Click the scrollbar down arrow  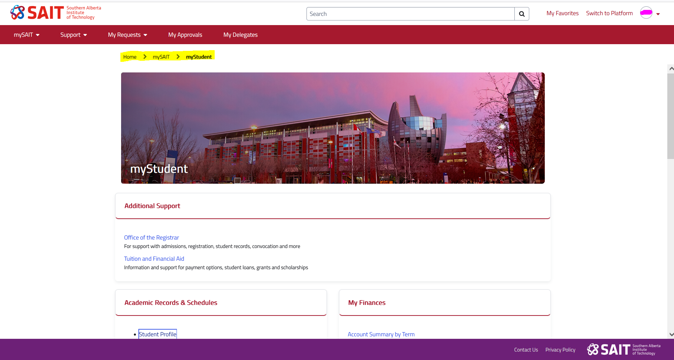[x=671, y=334]
